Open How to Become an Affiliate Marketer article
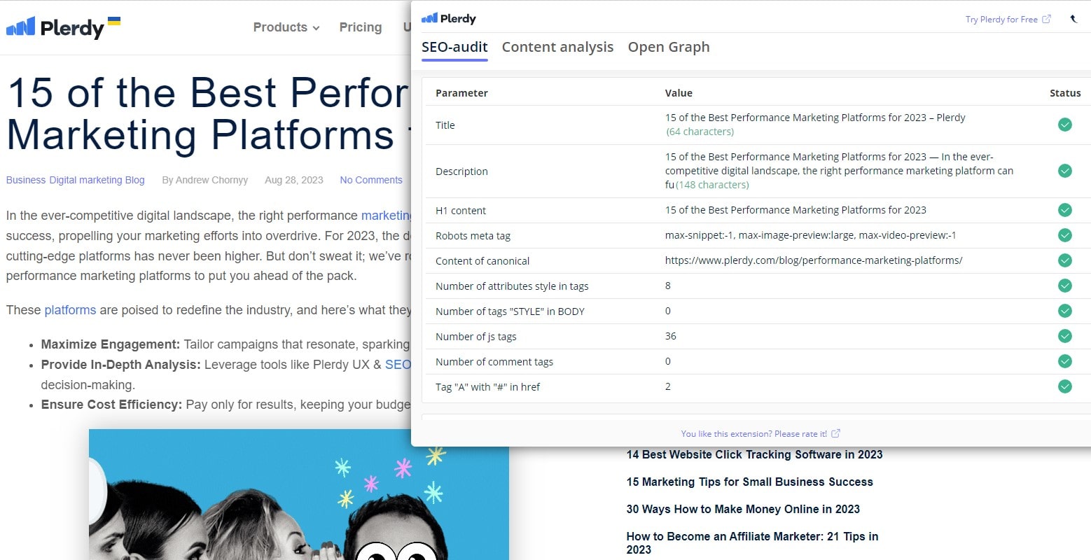Screen dimensions: 1091x560 tap(752, 542)
